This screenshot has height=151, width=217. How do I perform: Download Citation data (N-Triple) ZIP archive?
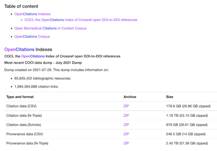pos(126,116)
